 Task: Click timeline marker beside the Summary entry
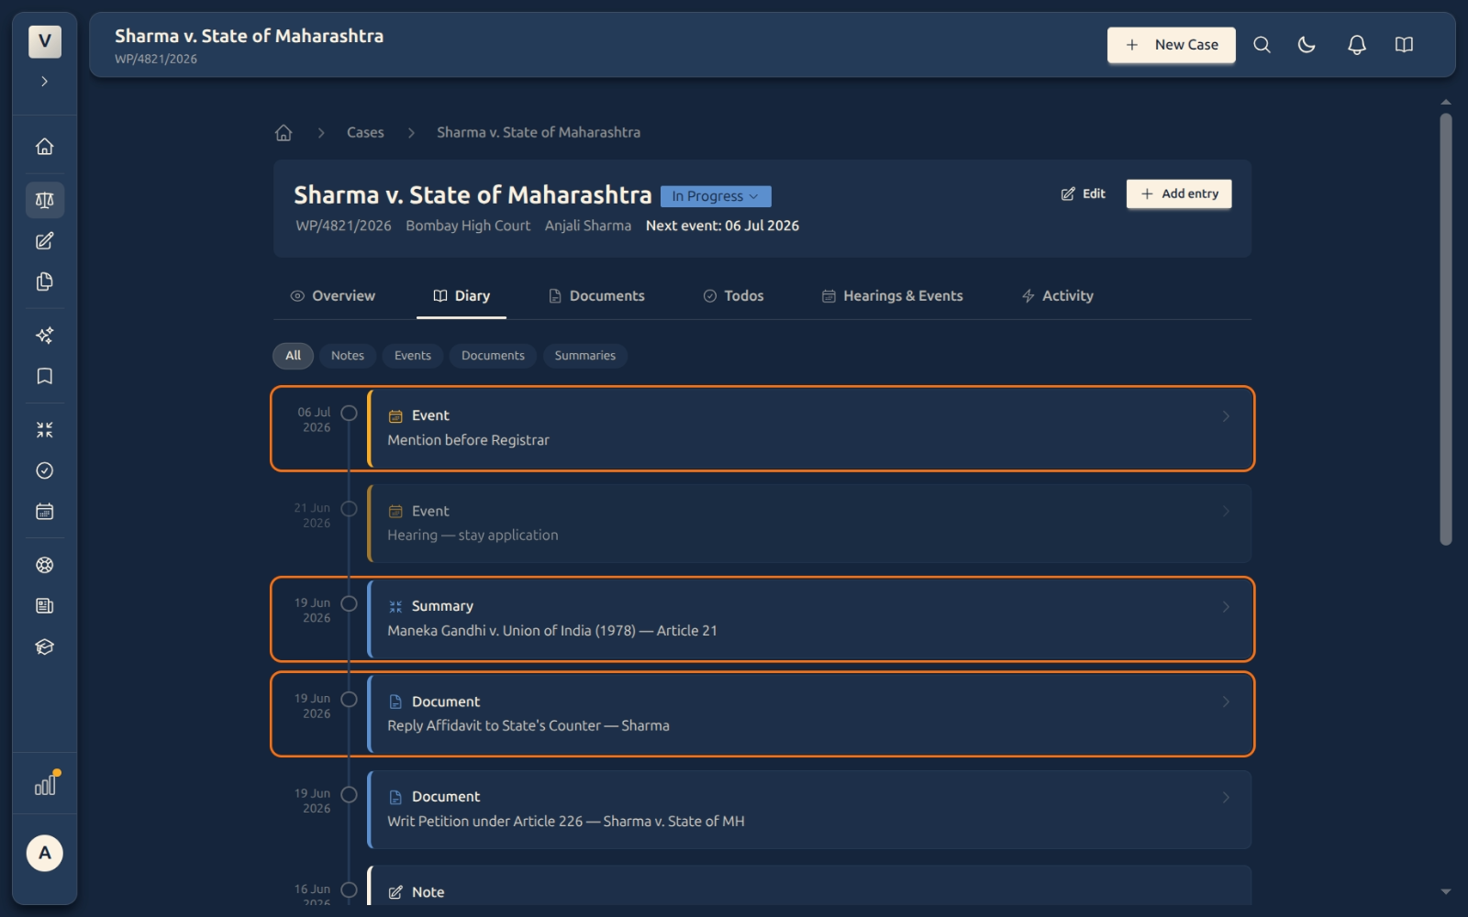349,604
